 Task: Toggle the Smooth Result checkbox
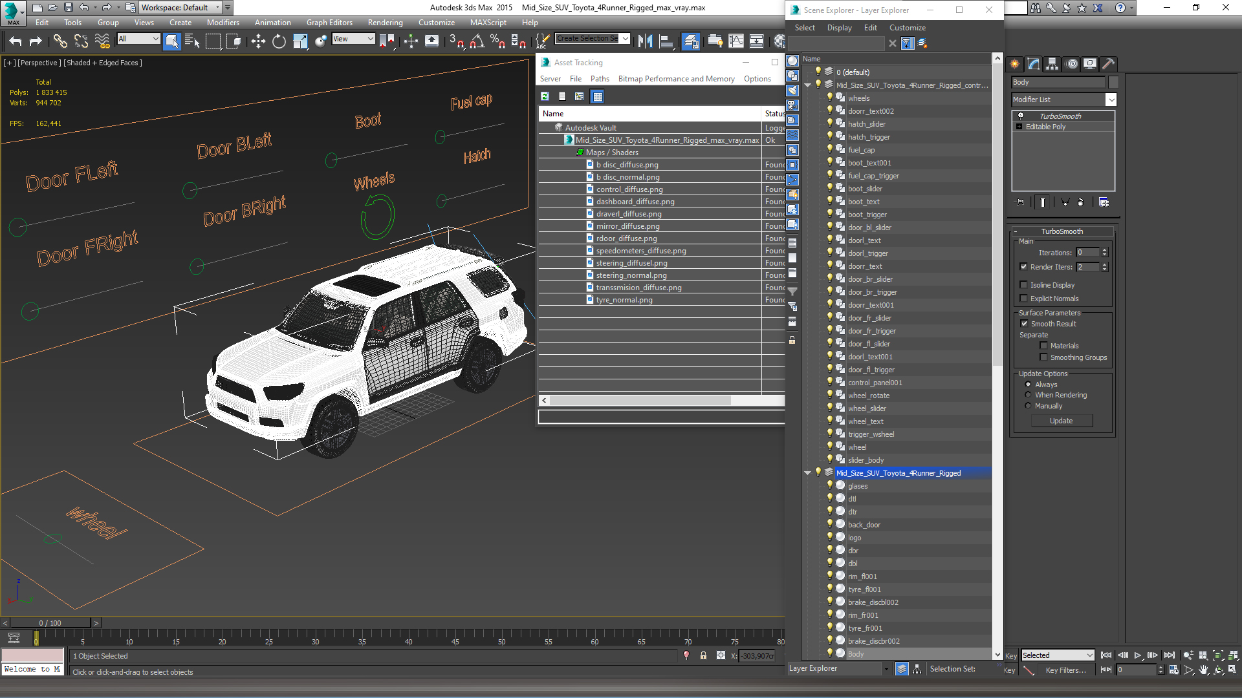(1024, 324)
